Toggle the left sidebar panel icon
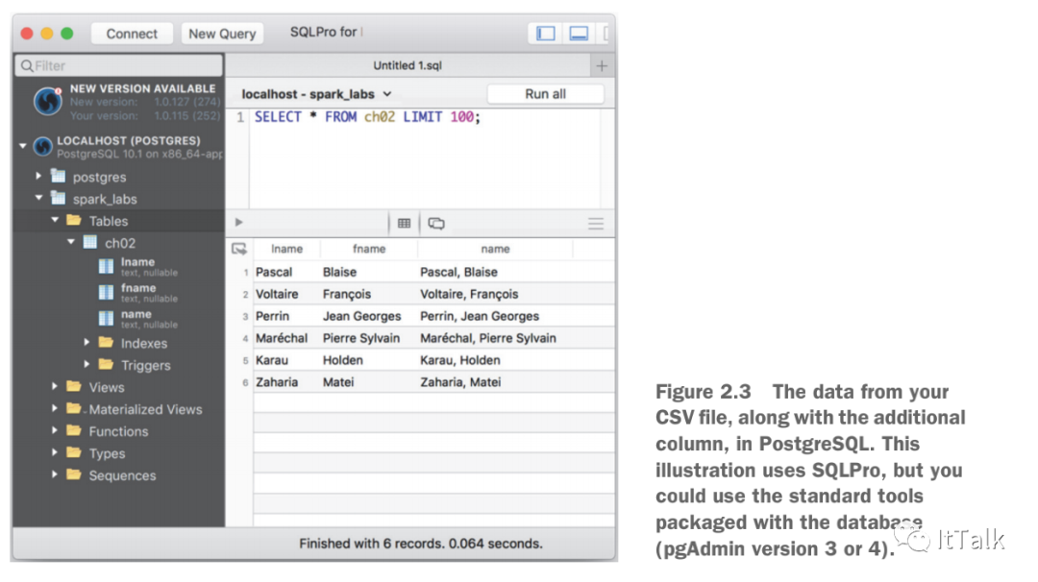Viewport: 1038px width, 582px height. tap(546, 33)
